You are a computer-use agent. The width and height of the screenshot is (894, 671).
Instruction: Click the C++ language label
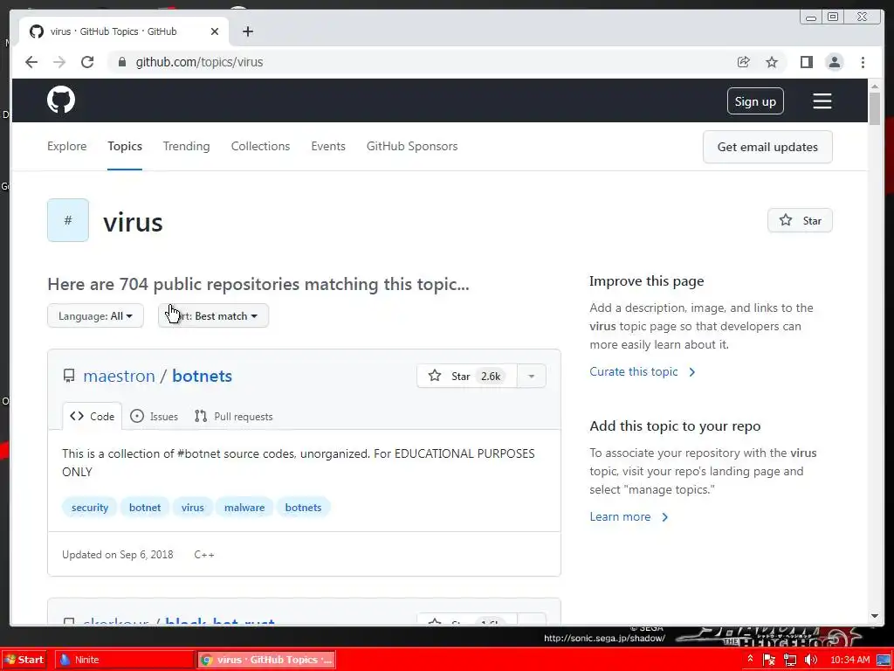coord(204,555)
